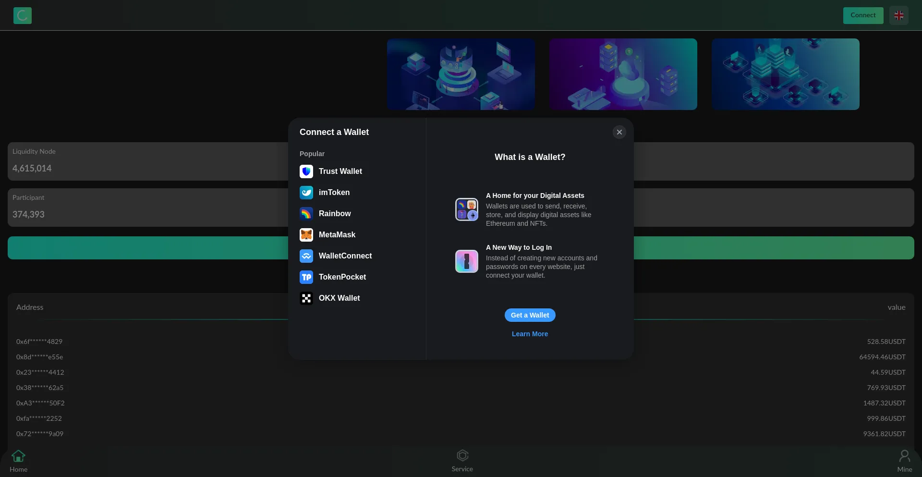Click address 0xA3******50F2
The image size is (922, 477).
[40, 403]
